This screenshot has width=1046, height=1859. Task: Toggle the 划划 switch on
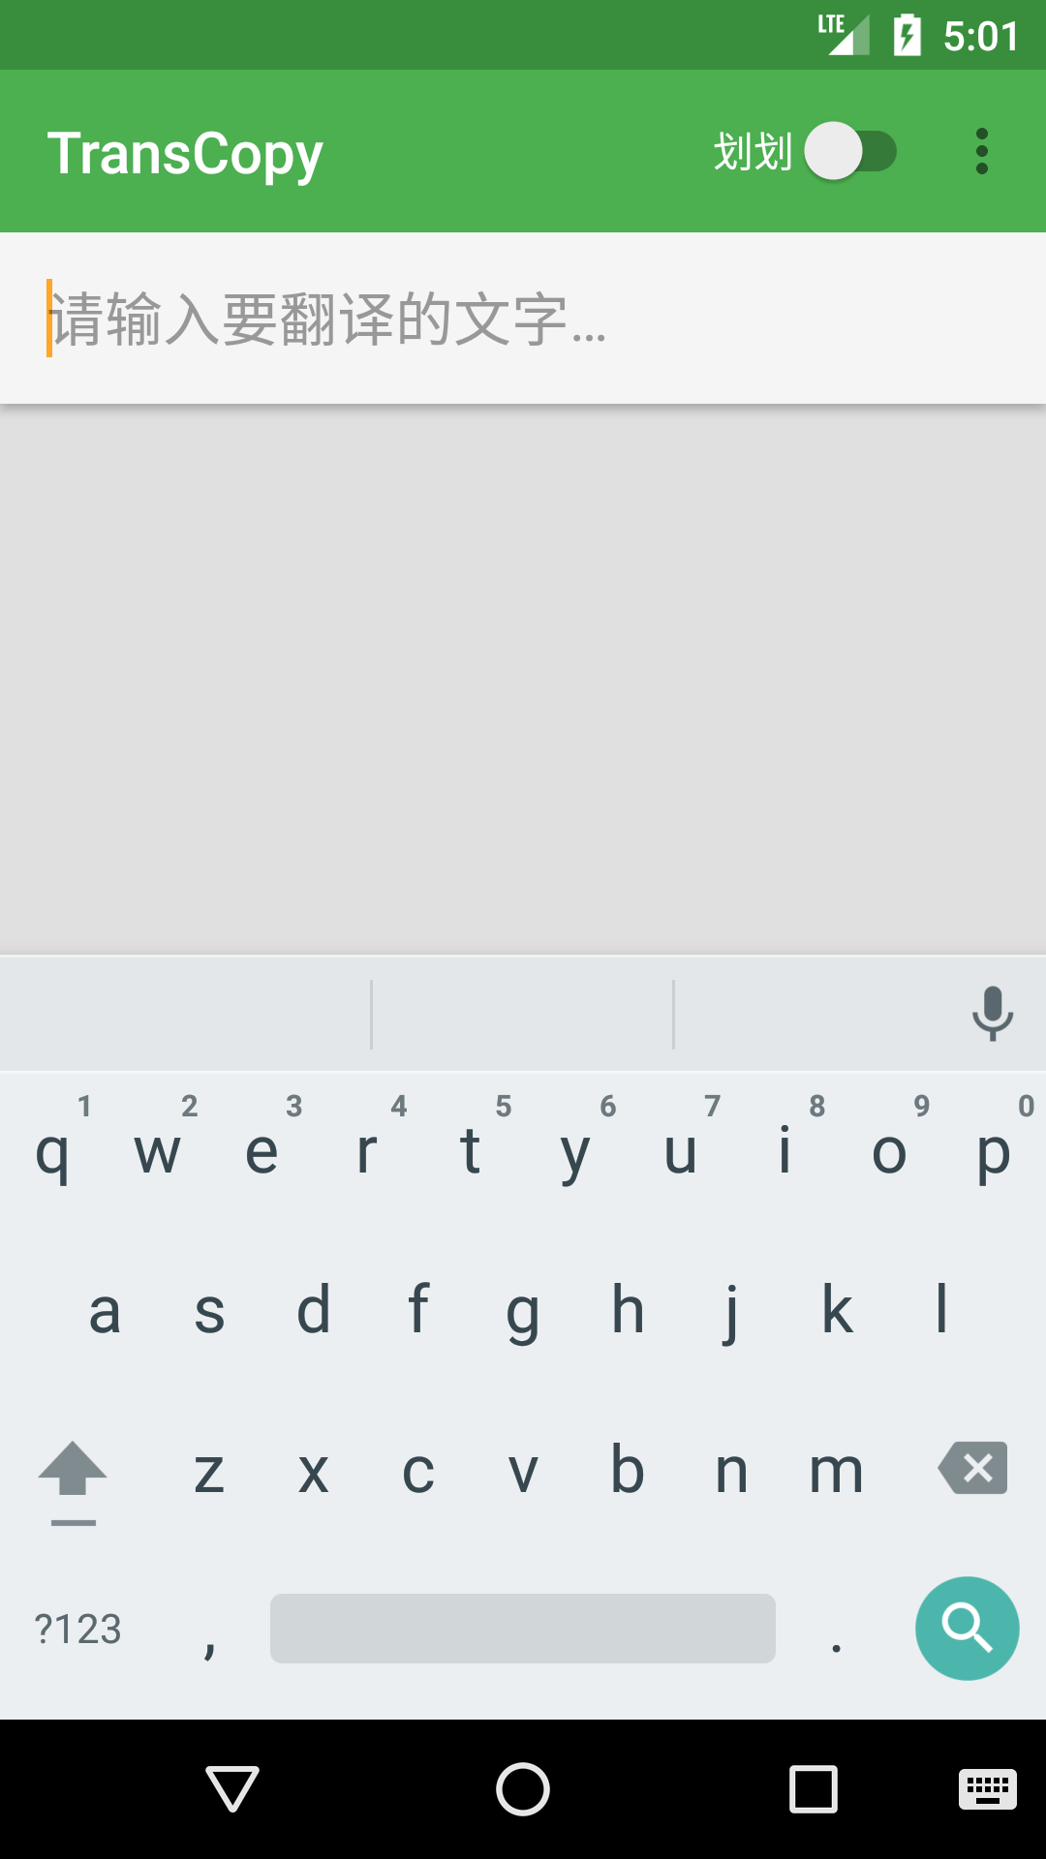[850, 151]
